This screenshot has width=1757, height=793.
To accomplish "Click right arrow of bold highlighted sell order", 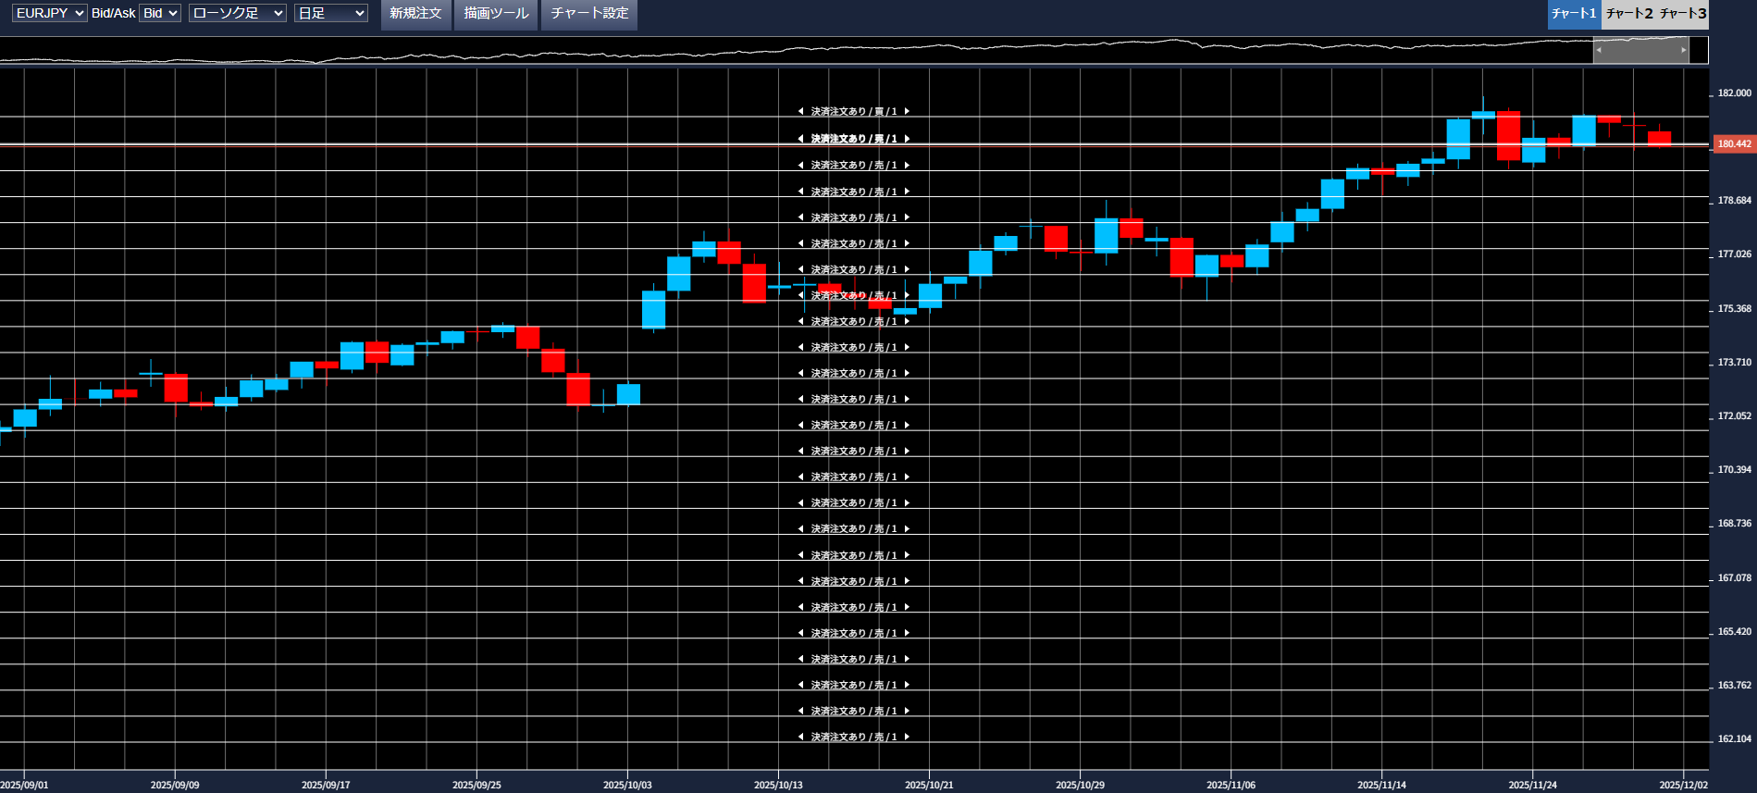I will (x=907, y=139).
